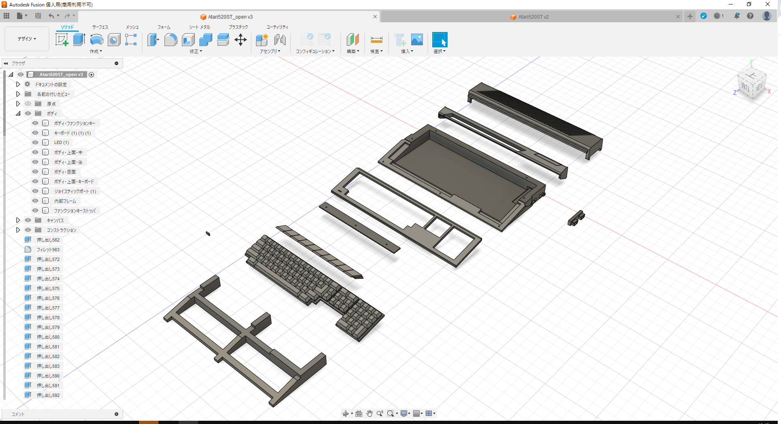Switch to the シート メタル ribbon tab
Screen dimensions: 781x424
point(199,27)
